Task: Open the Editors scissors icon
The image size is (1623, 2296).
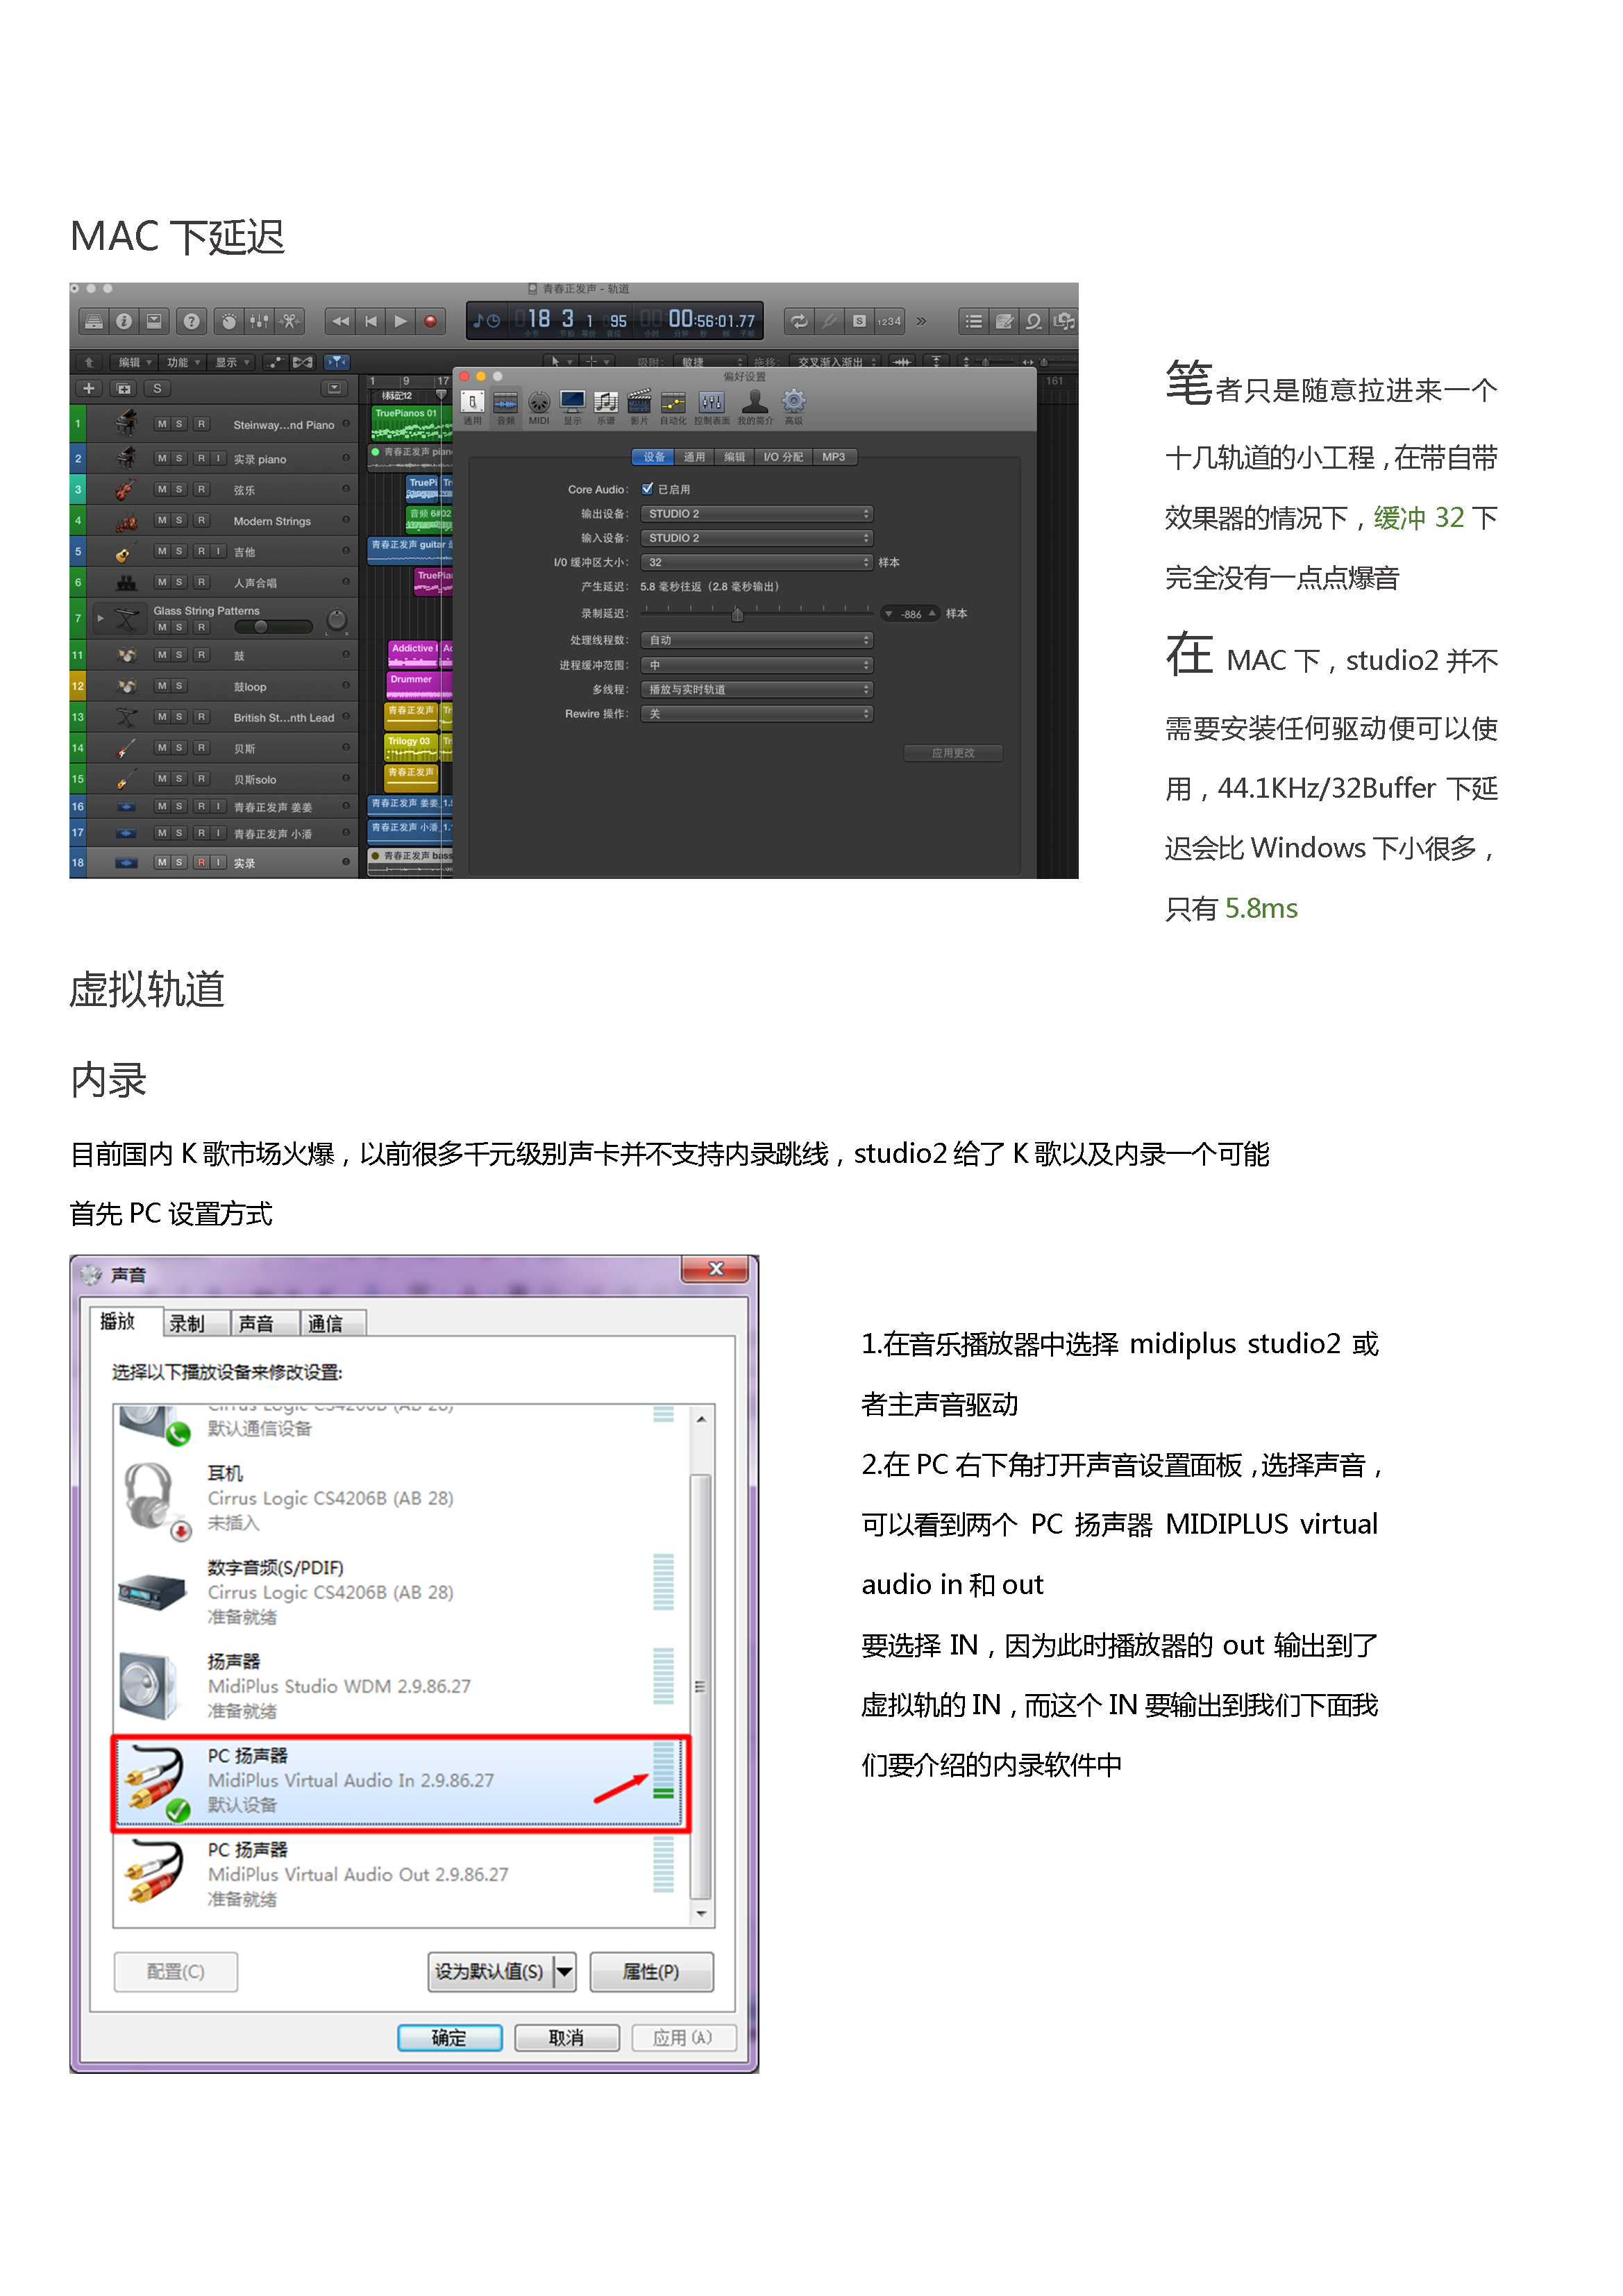Action: pyautogui.click(x=290, y=321)
